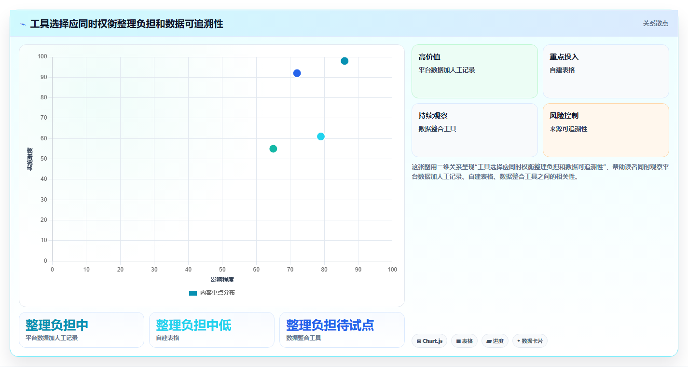Click the lightning icon beside the title
The width and height of the screenshot is (688, 367).
point(23,24)
